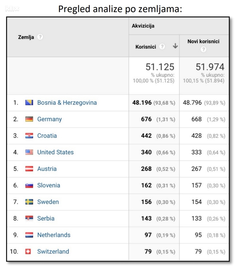Screen dimensions: 236x269
Task: Open the Germany country link
Action: 49,119
